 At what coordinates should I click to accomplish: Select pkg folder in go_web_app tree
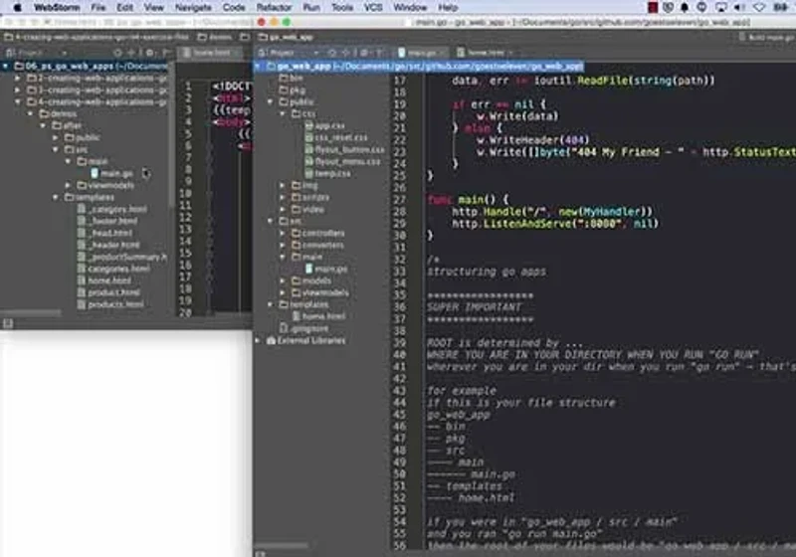(x=292, y=91)
